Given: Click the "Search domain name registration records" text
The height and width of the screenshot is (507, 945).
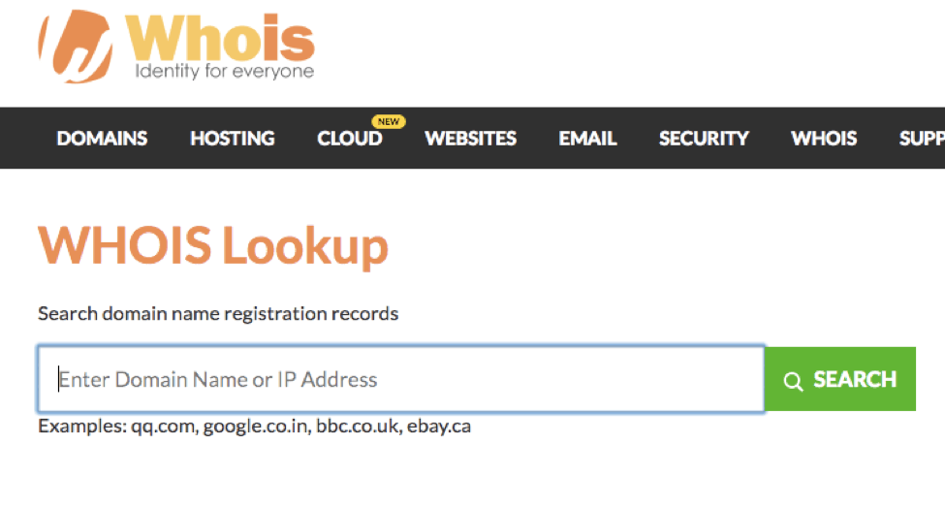Looking at the screenshot, I should pos(218,314).
